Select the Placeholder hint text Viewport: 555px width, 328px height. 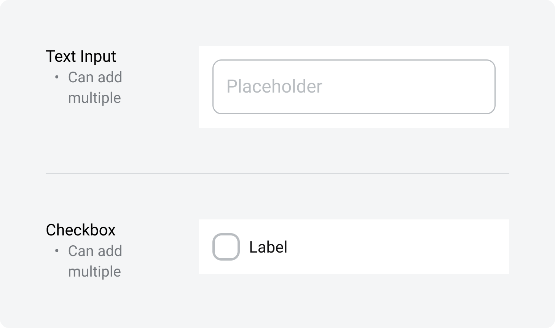point(274,86)
